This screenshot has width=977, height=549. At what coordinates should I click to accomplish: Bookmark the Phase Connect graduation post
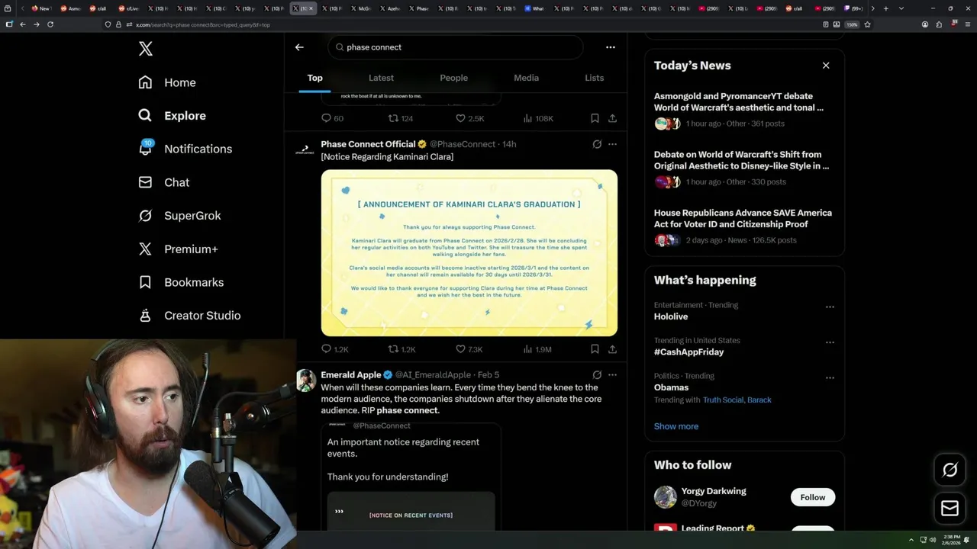point(595,349)
